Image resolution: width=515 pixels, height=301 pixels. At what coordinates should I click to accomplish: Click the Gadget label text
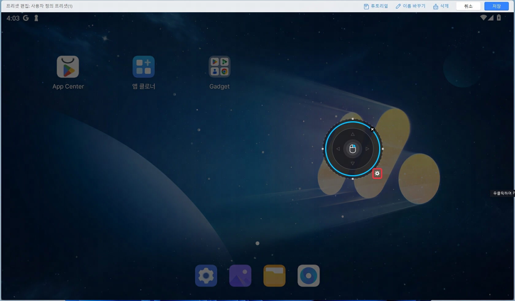[x=219, y=87]
